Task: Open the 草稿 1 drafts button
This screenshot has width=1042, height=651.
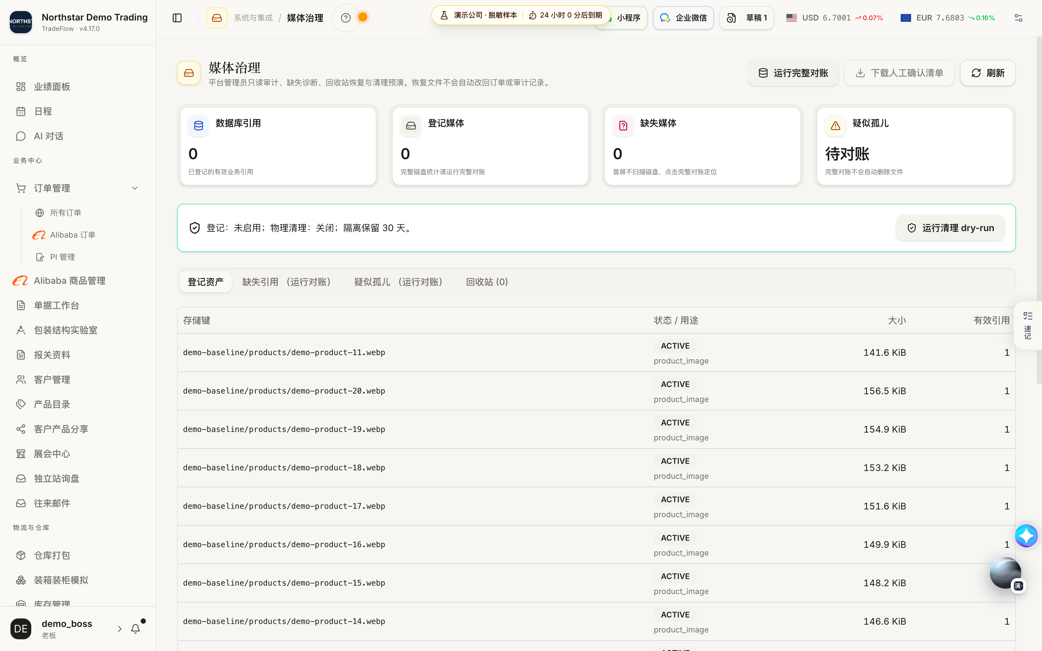Action: (x=747, y=18)
